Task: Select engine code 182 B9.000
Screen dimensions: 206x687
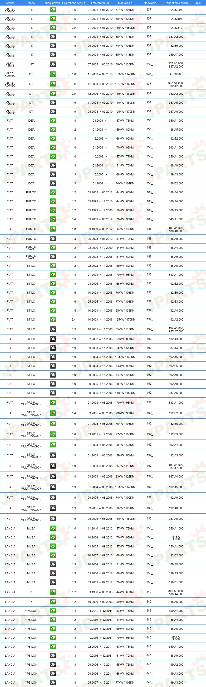Action: click(176, 46)
